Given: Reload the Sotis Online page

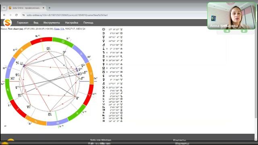Looking at the screenshot, I should pos(16,15).
